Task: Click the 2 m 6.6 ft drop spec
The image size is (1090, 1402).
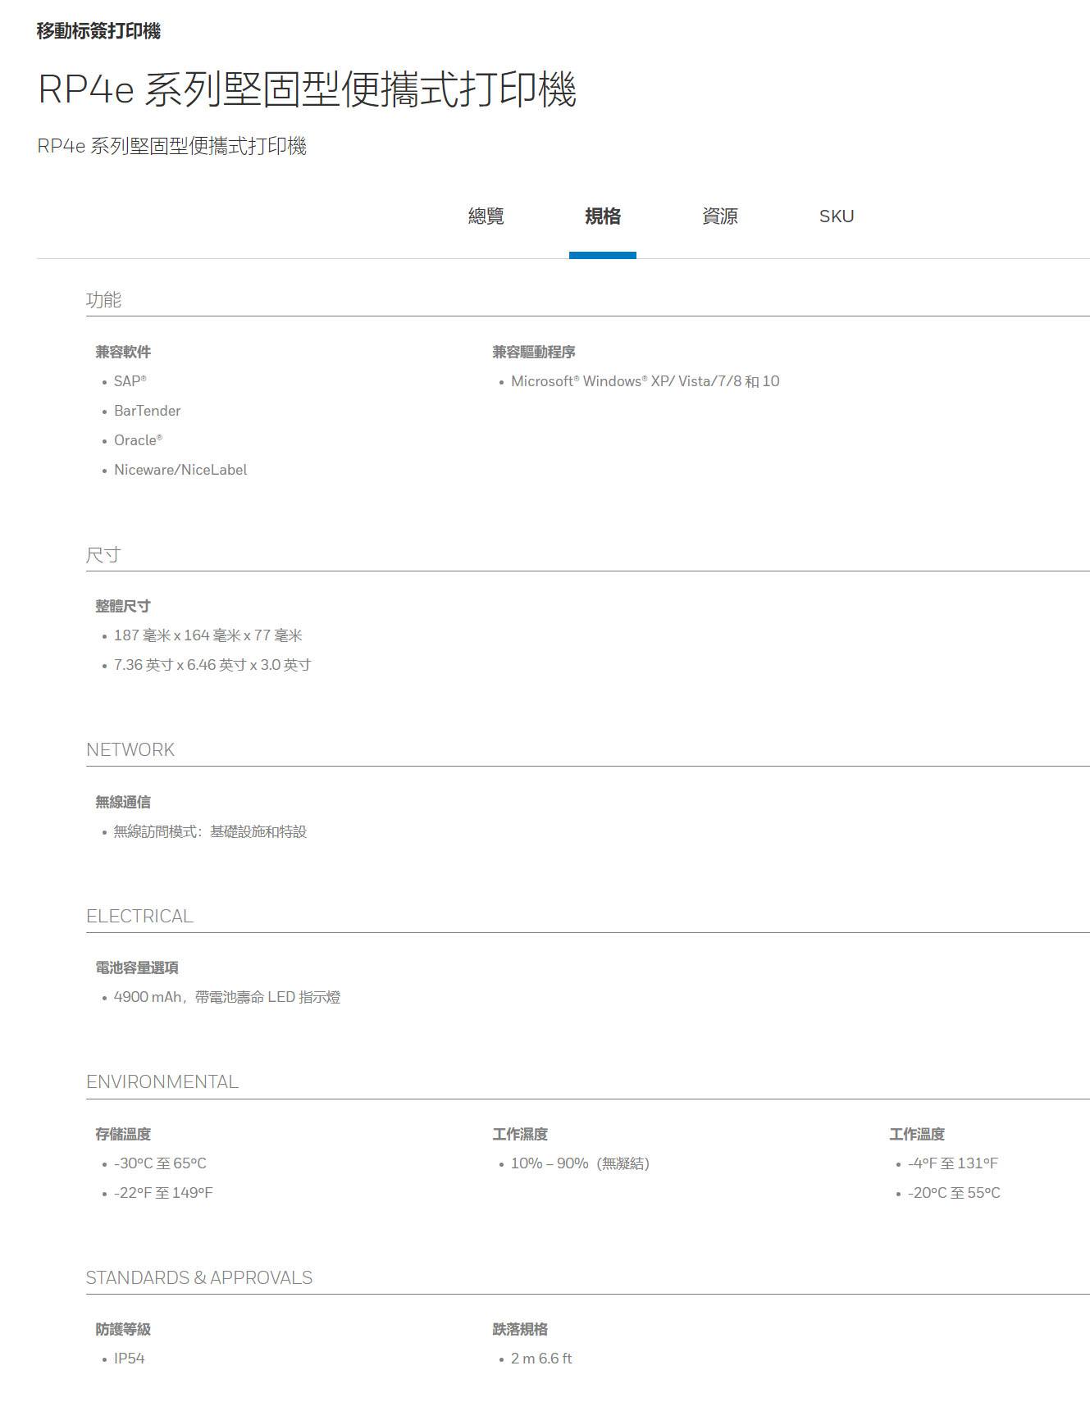Action: coord(540,1359)
